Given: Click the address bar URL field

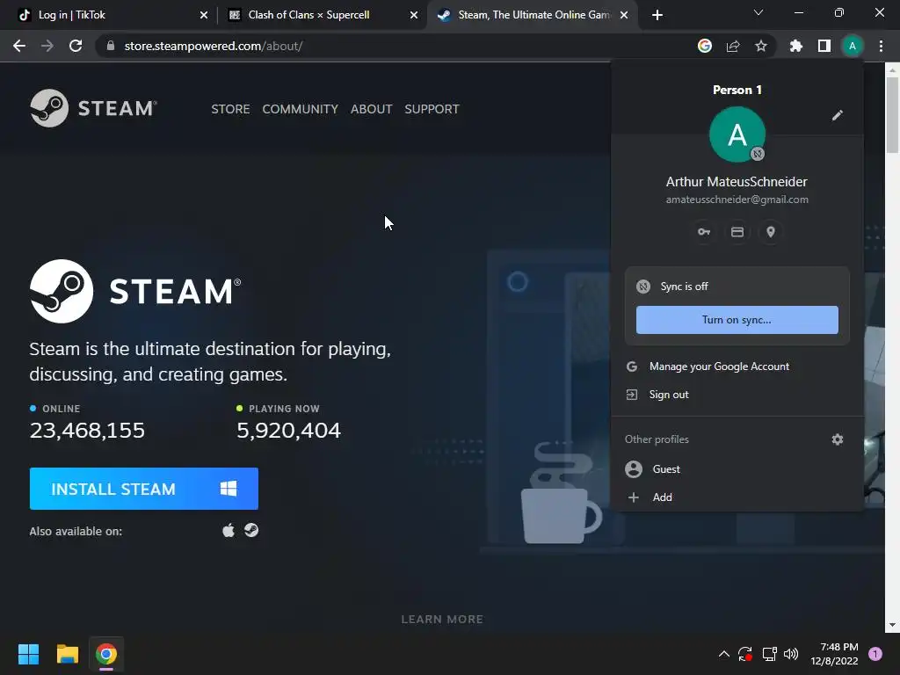Looking at the screenshot, I should coord(396,46).
